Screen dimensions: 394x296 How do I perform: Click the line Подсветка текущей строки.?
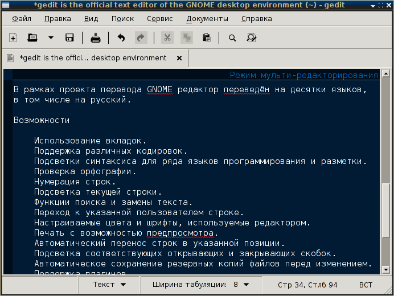[98, 192]
